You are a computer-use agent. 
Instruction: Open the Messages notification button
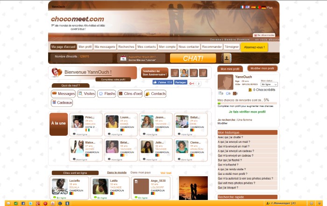coord(63,93)
